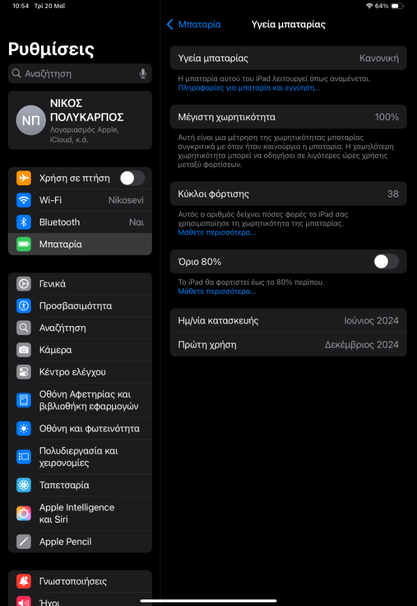This screenshot has height=606, width=417.
Task: Tap the Πρώτη χρήση Δεκέμβριος 2024 row
Action: point(288,345)
